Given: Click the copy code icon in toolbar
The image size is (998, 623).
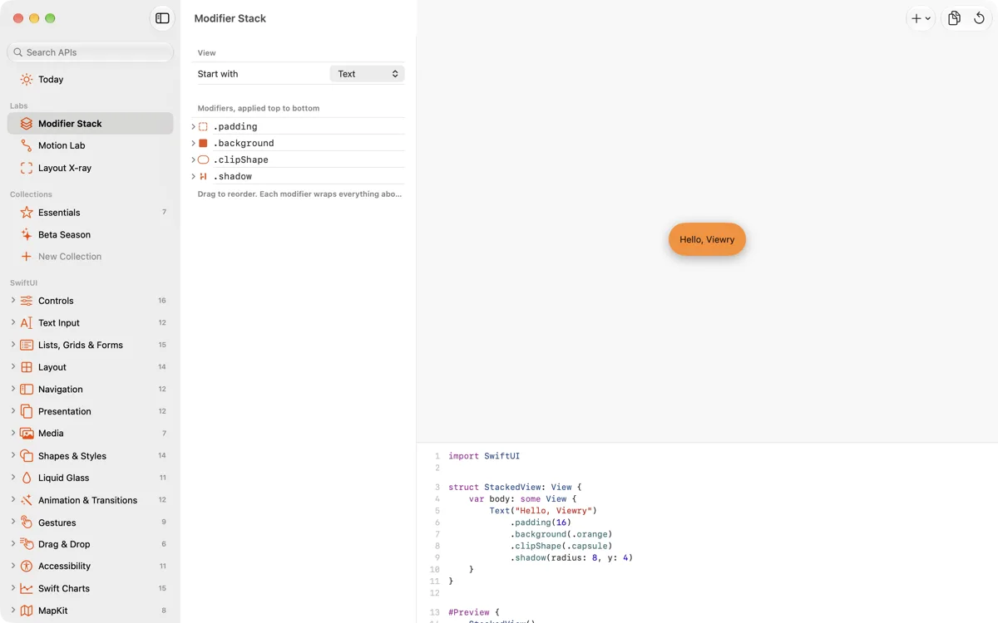Looking at the screenshot, I should tap(954, 18).
